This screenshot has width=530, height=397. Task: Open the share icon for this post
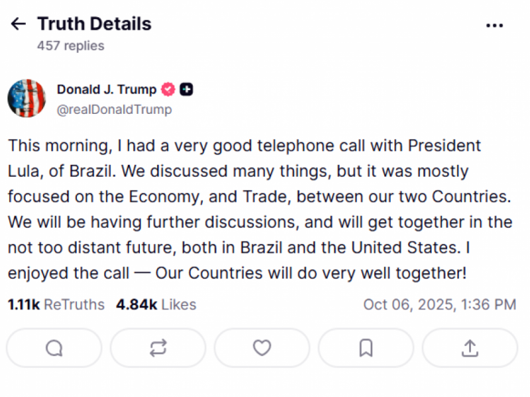point(469,347)
